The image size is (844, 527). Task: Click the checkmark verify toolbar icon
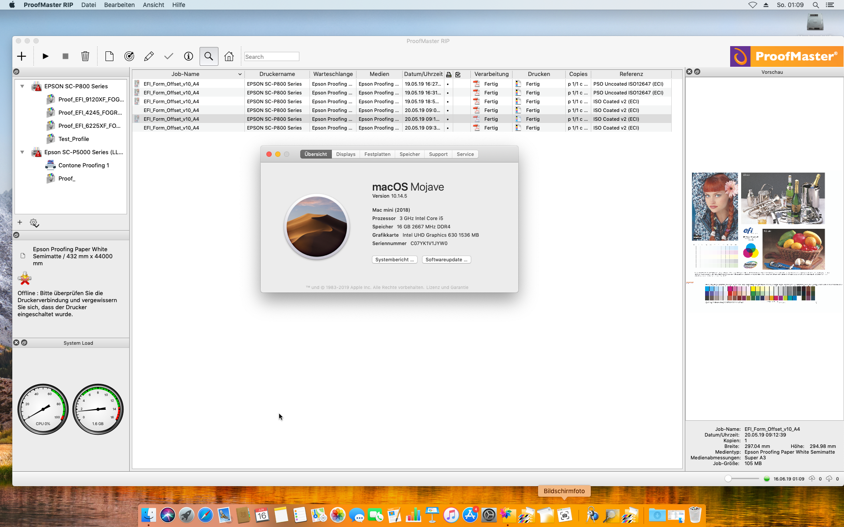tap(169, 56)
